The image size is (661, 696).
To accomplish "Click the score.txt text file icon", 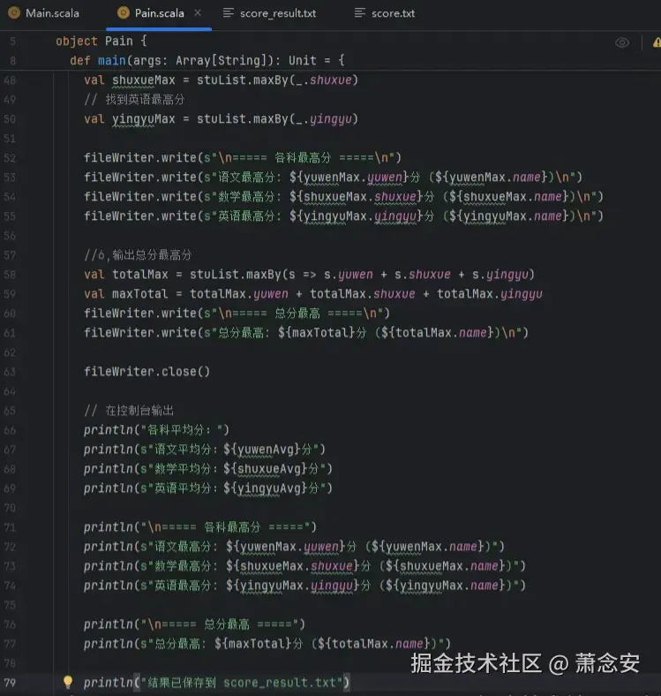I will click(360, 13).
